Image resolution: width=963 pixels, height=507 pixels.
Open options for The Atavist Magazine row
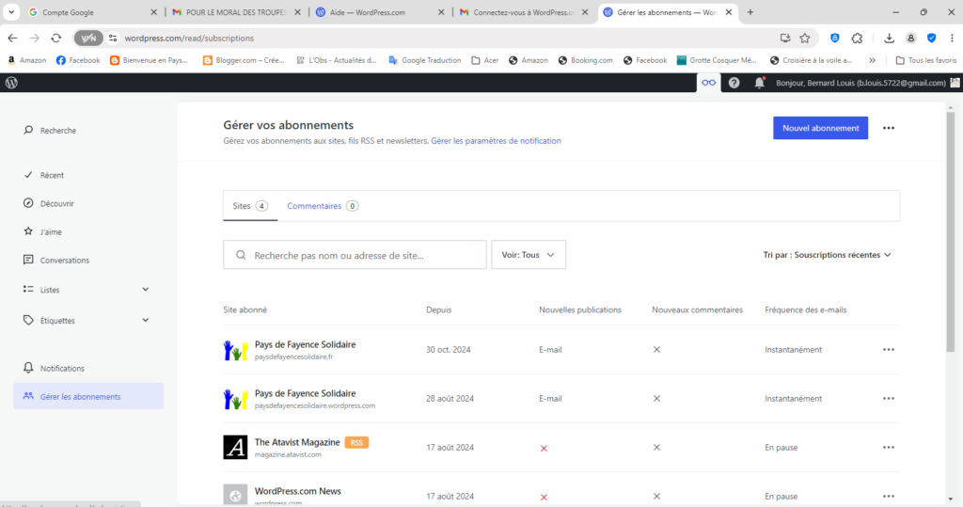(889, 448)
